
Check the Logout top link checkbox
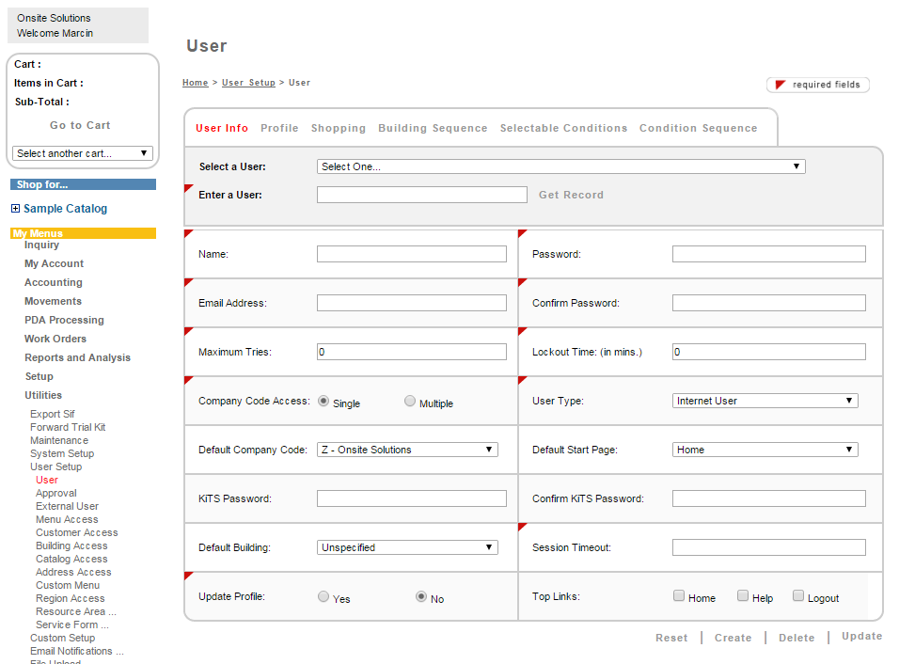(x=798, y=596)
